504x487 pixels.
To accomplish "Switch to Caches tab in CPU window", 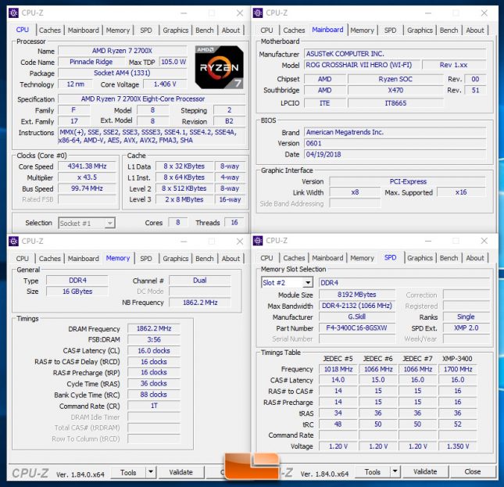I will click(49, 30).
